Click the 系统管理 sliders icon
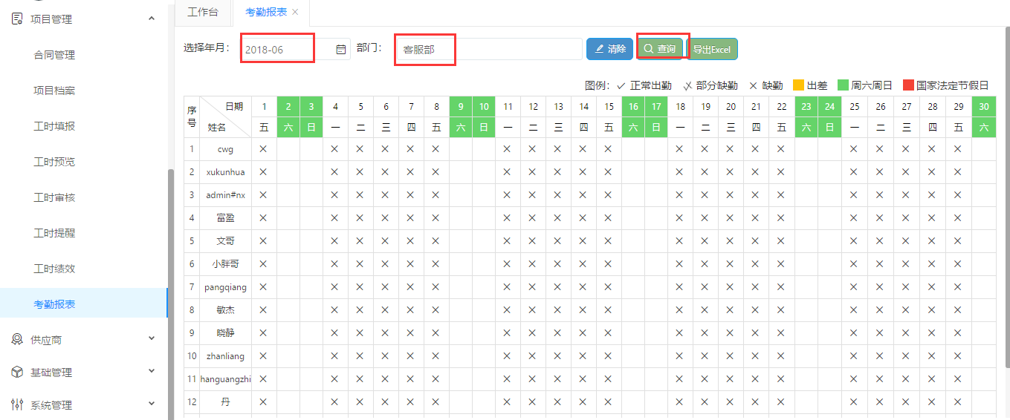The width and height of the screenshot is (1010, 420). coord(17,404)
